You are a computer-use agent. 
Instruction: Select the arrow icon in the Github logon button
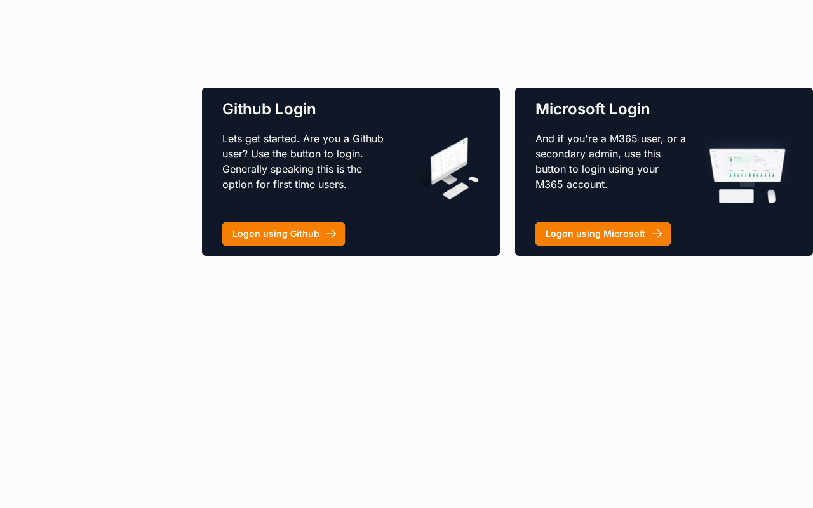(331, 234)
